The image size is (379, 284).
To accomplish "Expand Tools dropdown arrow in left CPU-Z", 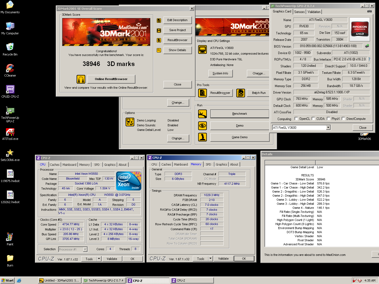I will [x=99, y=259].
